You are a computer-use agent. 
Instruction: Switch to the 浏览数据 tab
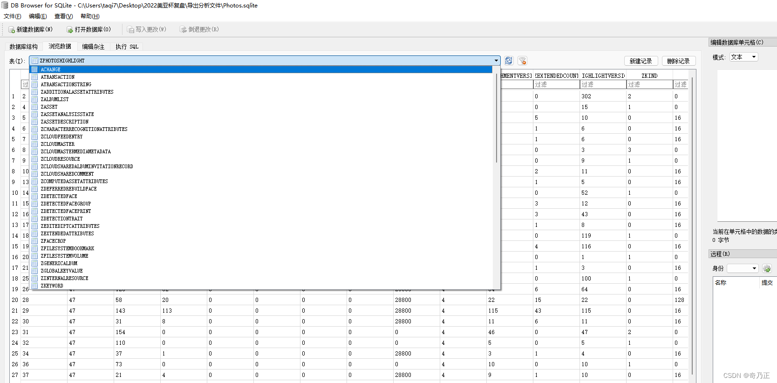[x=60, y=46]
